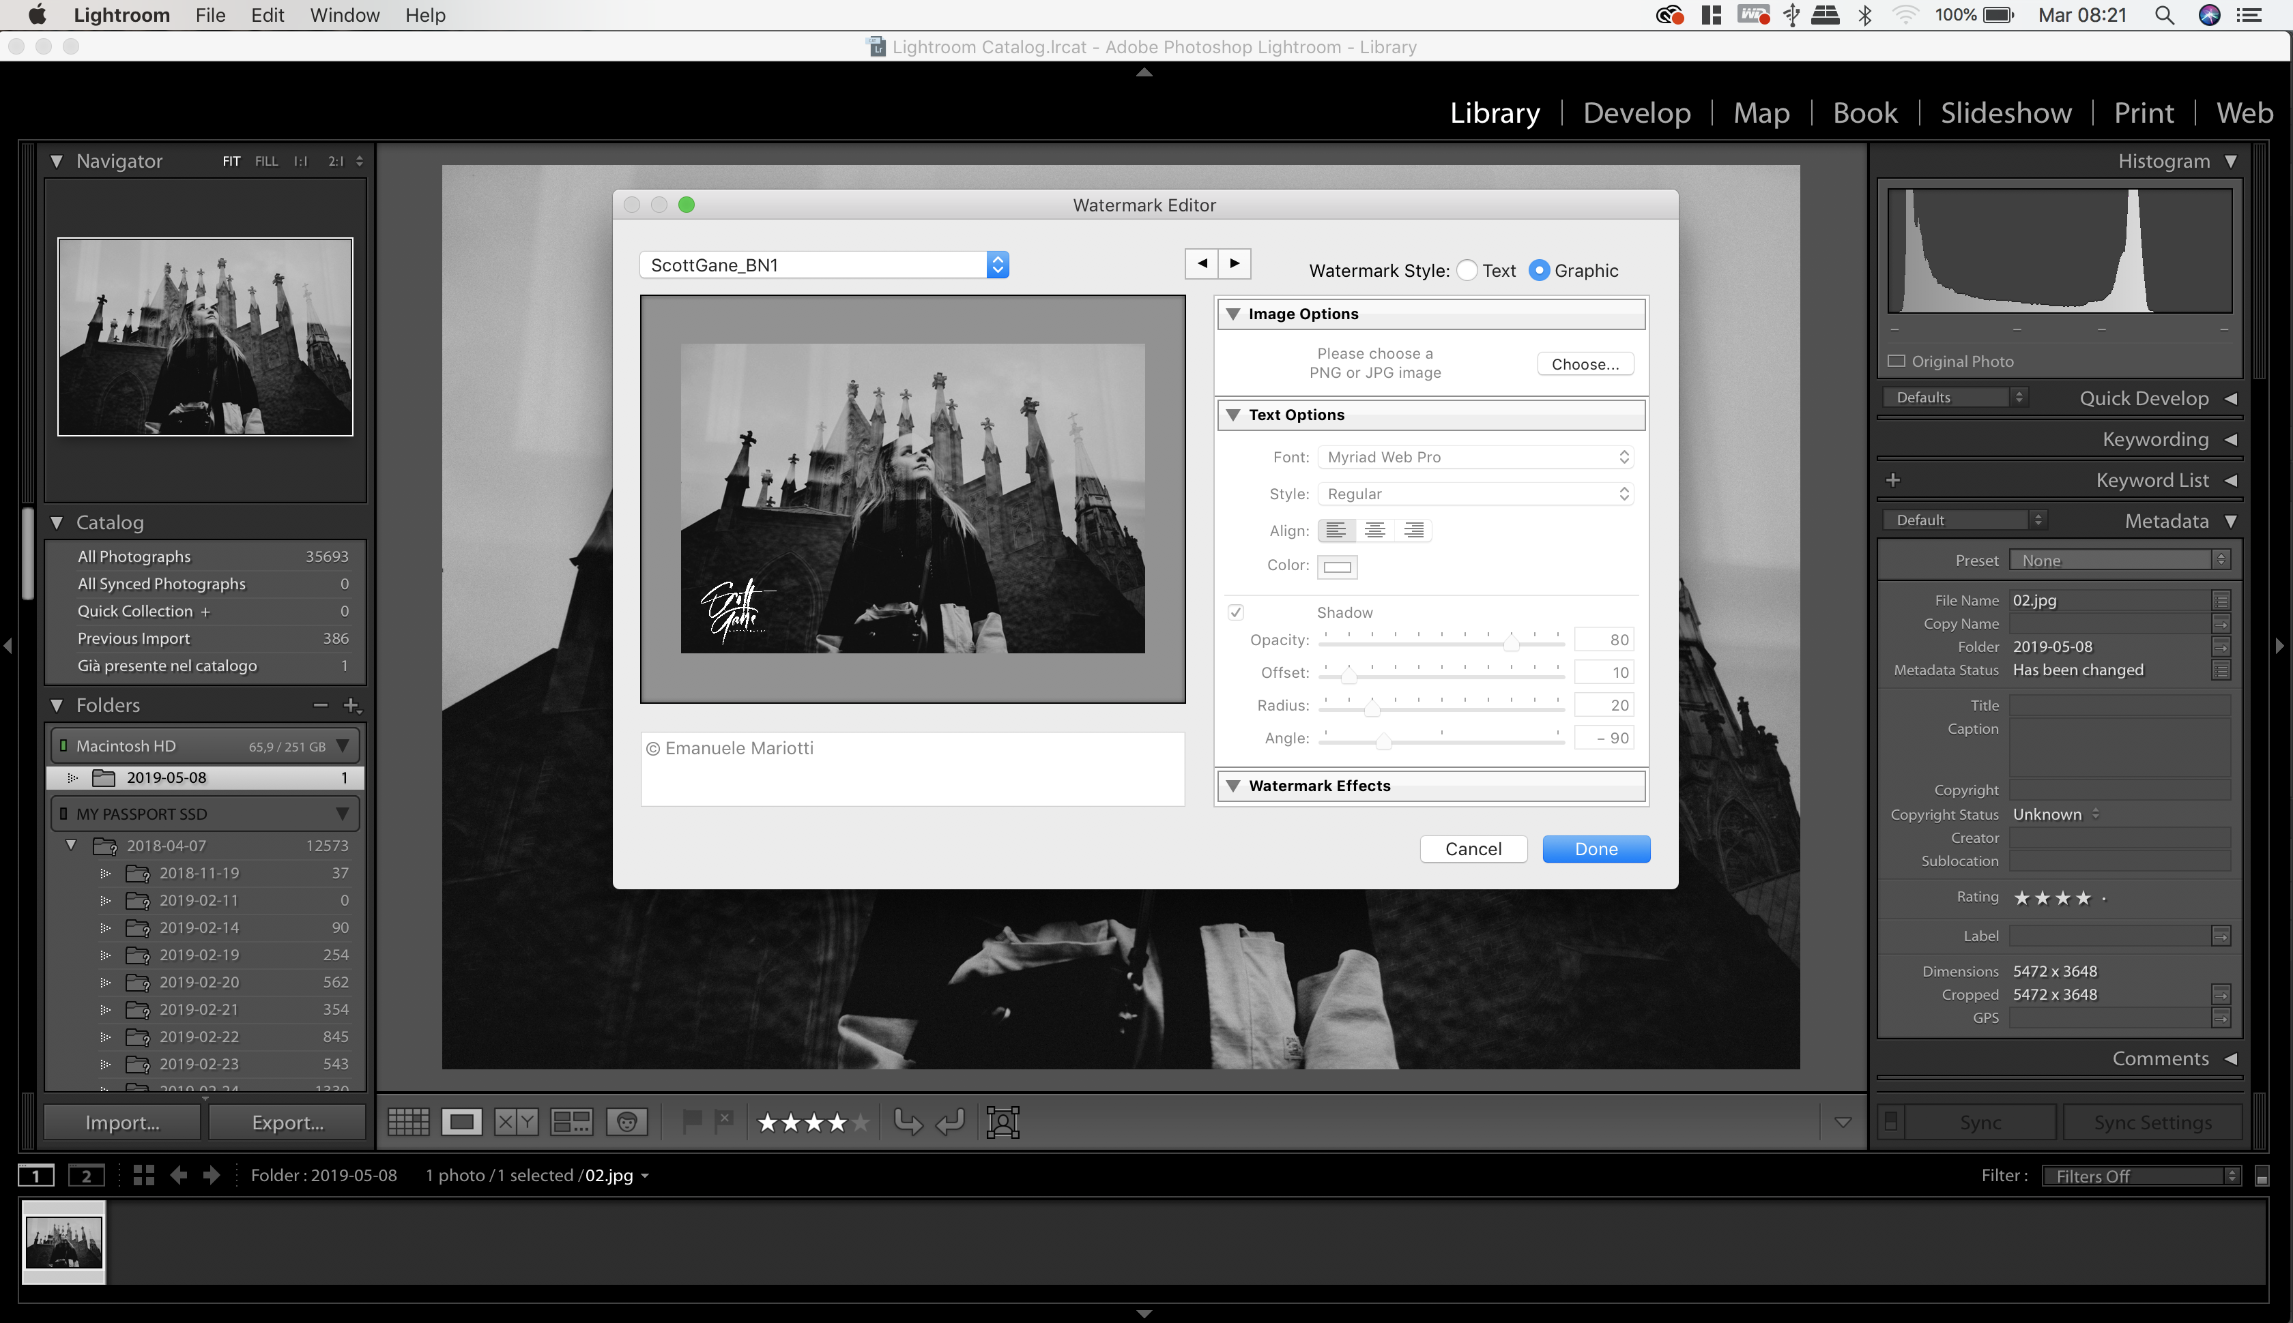Click Cancel in Watermark Editor
Screen dimensions: 2293x1323
click(1473, 848)
